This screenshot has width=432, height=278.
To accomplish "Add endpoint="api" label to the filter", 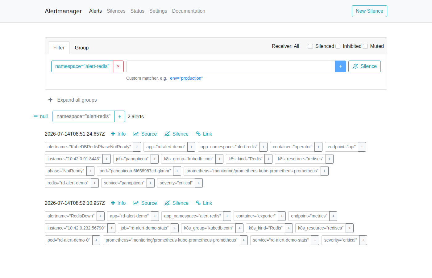I will 362,147.
